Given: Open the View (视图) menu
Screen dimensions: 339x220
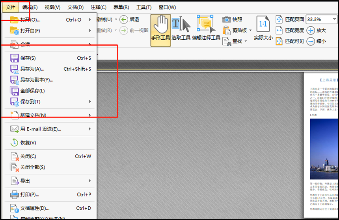Looking at the screenshot, I should (x=52, y=7).
